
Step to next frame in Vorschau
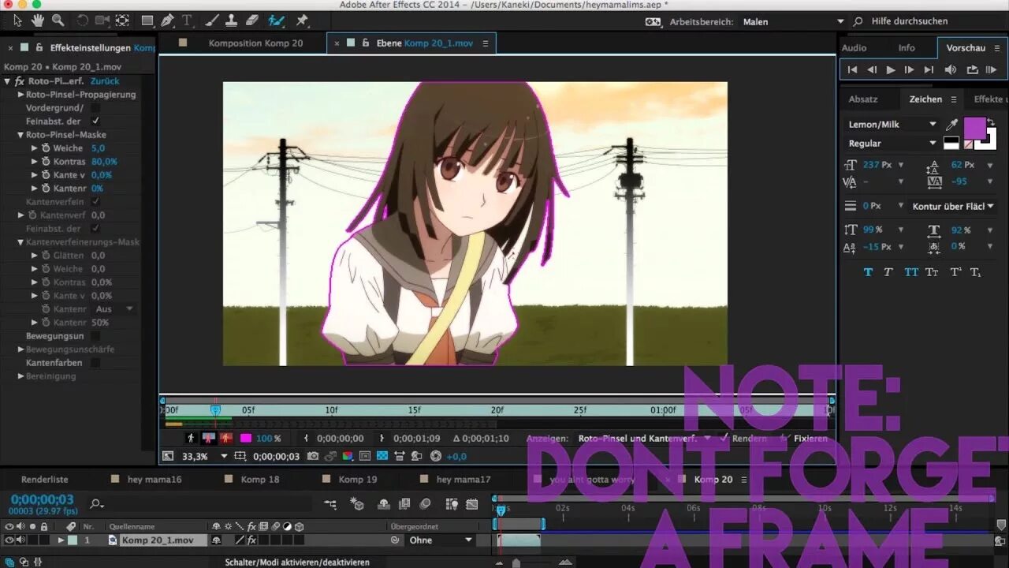(910, 69)
